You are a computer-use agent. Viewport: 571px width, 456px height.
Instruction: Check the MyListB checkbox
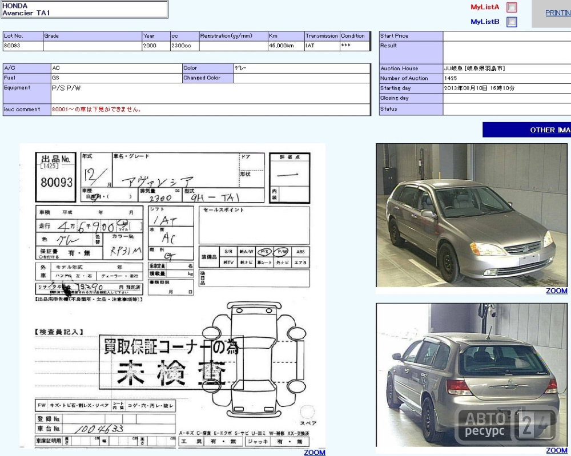[x=512, y=22]
